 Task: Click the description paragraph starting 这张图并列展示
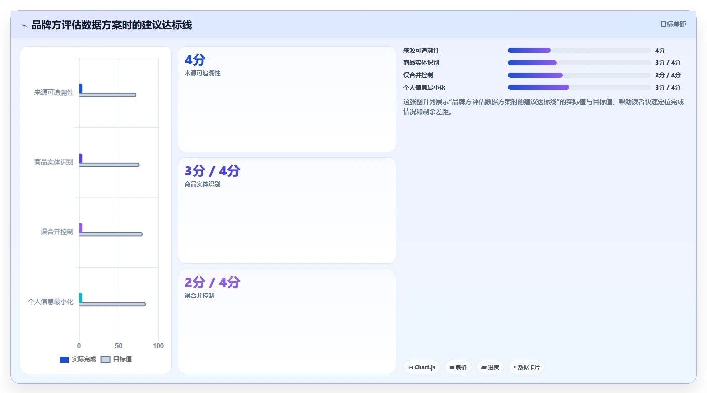543,107
